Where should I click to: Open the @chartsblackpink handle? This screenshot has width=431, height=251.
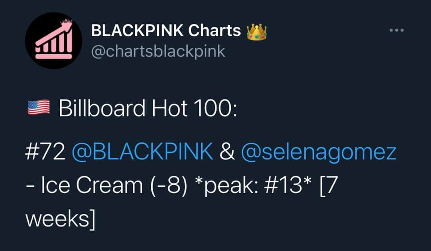[x=158, y=51]
